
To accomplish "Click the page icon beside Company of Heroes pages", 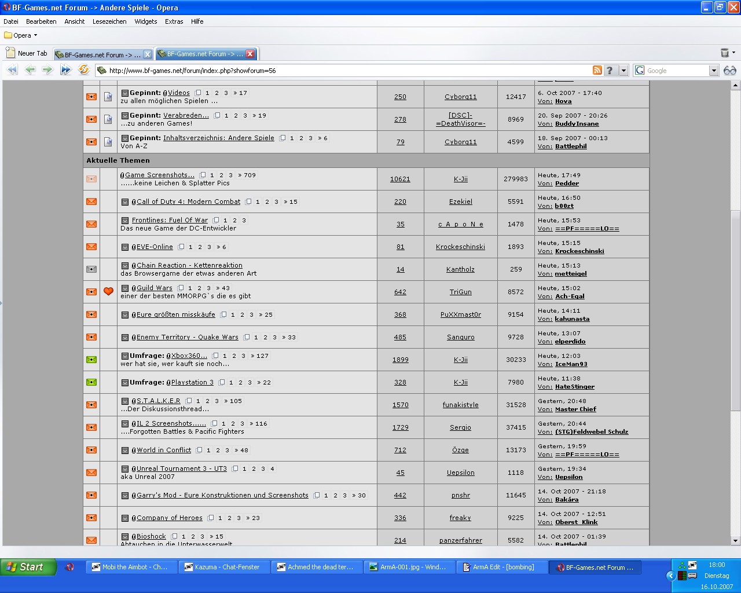I will point(211,518).
